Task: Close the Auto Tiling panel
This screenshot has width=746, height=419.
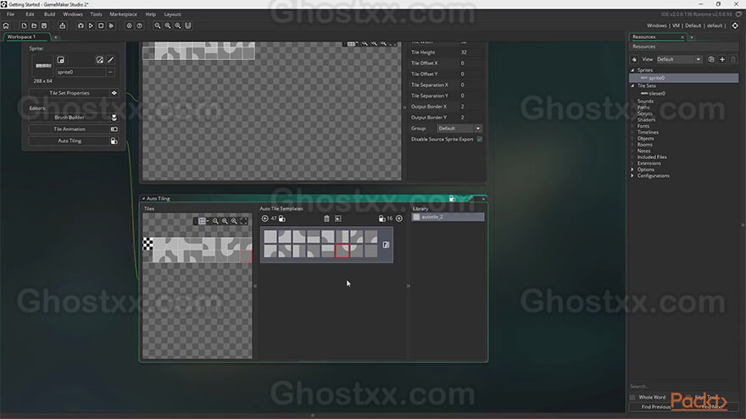Action: [483, 199]
